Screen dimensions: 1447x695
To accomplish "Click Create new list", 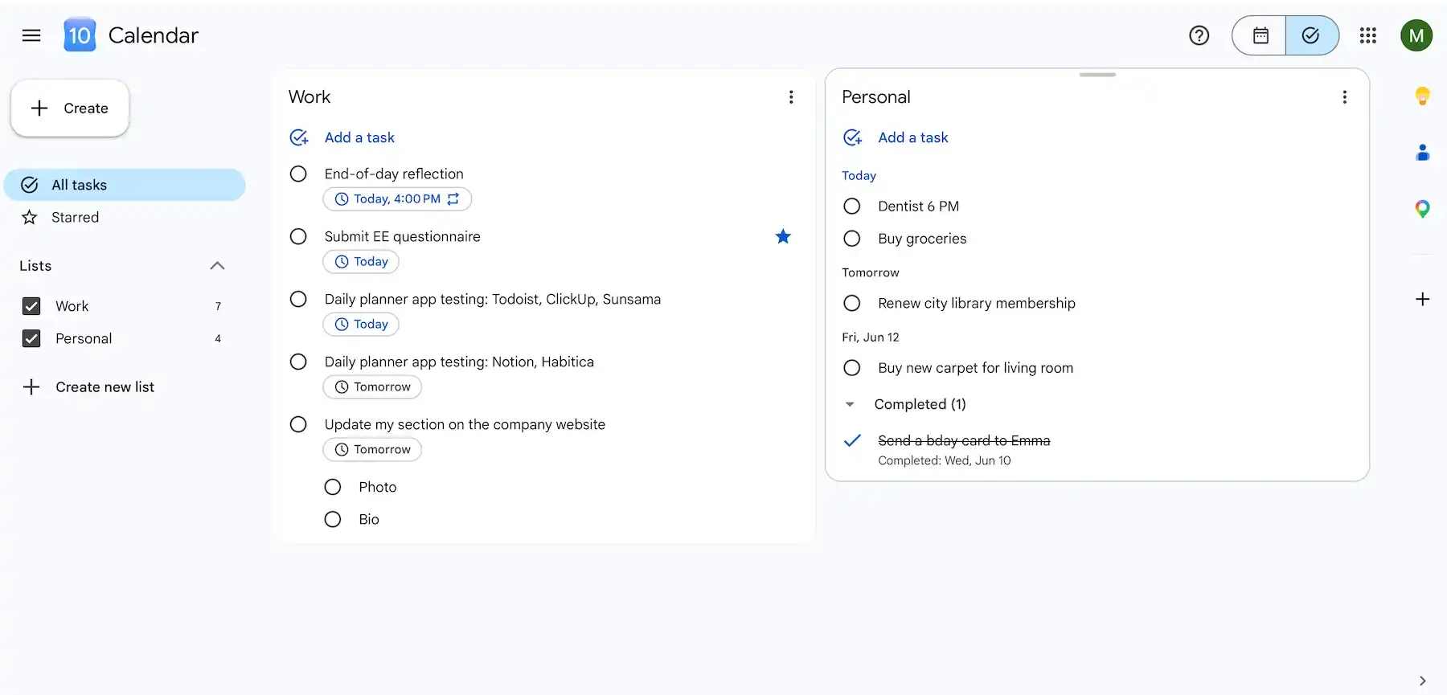I will (88, 387).
